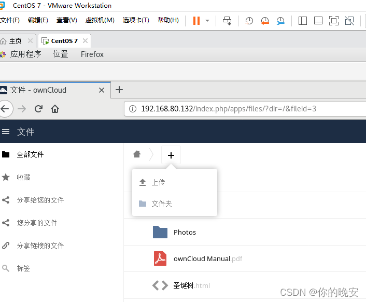
Task: Open the dropdown arrow beside the pause button
Action: point(207,21)
